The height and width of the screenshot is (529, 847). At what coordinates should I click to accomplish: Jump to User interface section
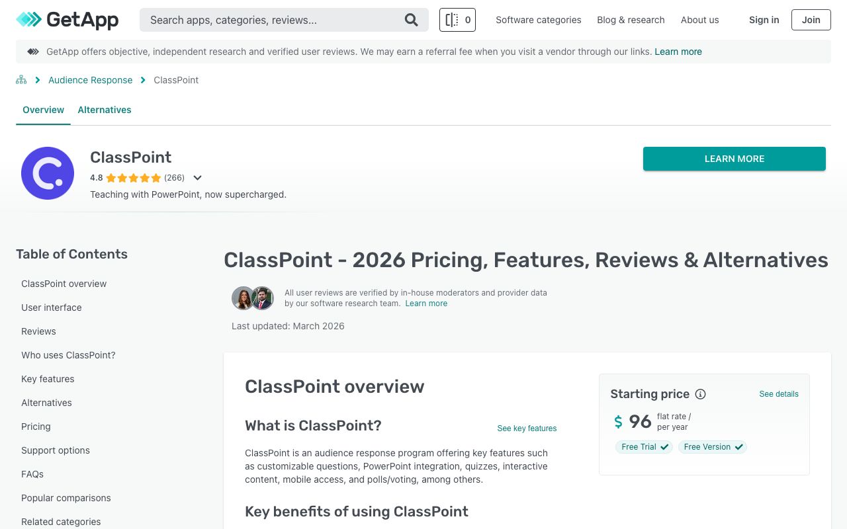click(x=52, y=307)
